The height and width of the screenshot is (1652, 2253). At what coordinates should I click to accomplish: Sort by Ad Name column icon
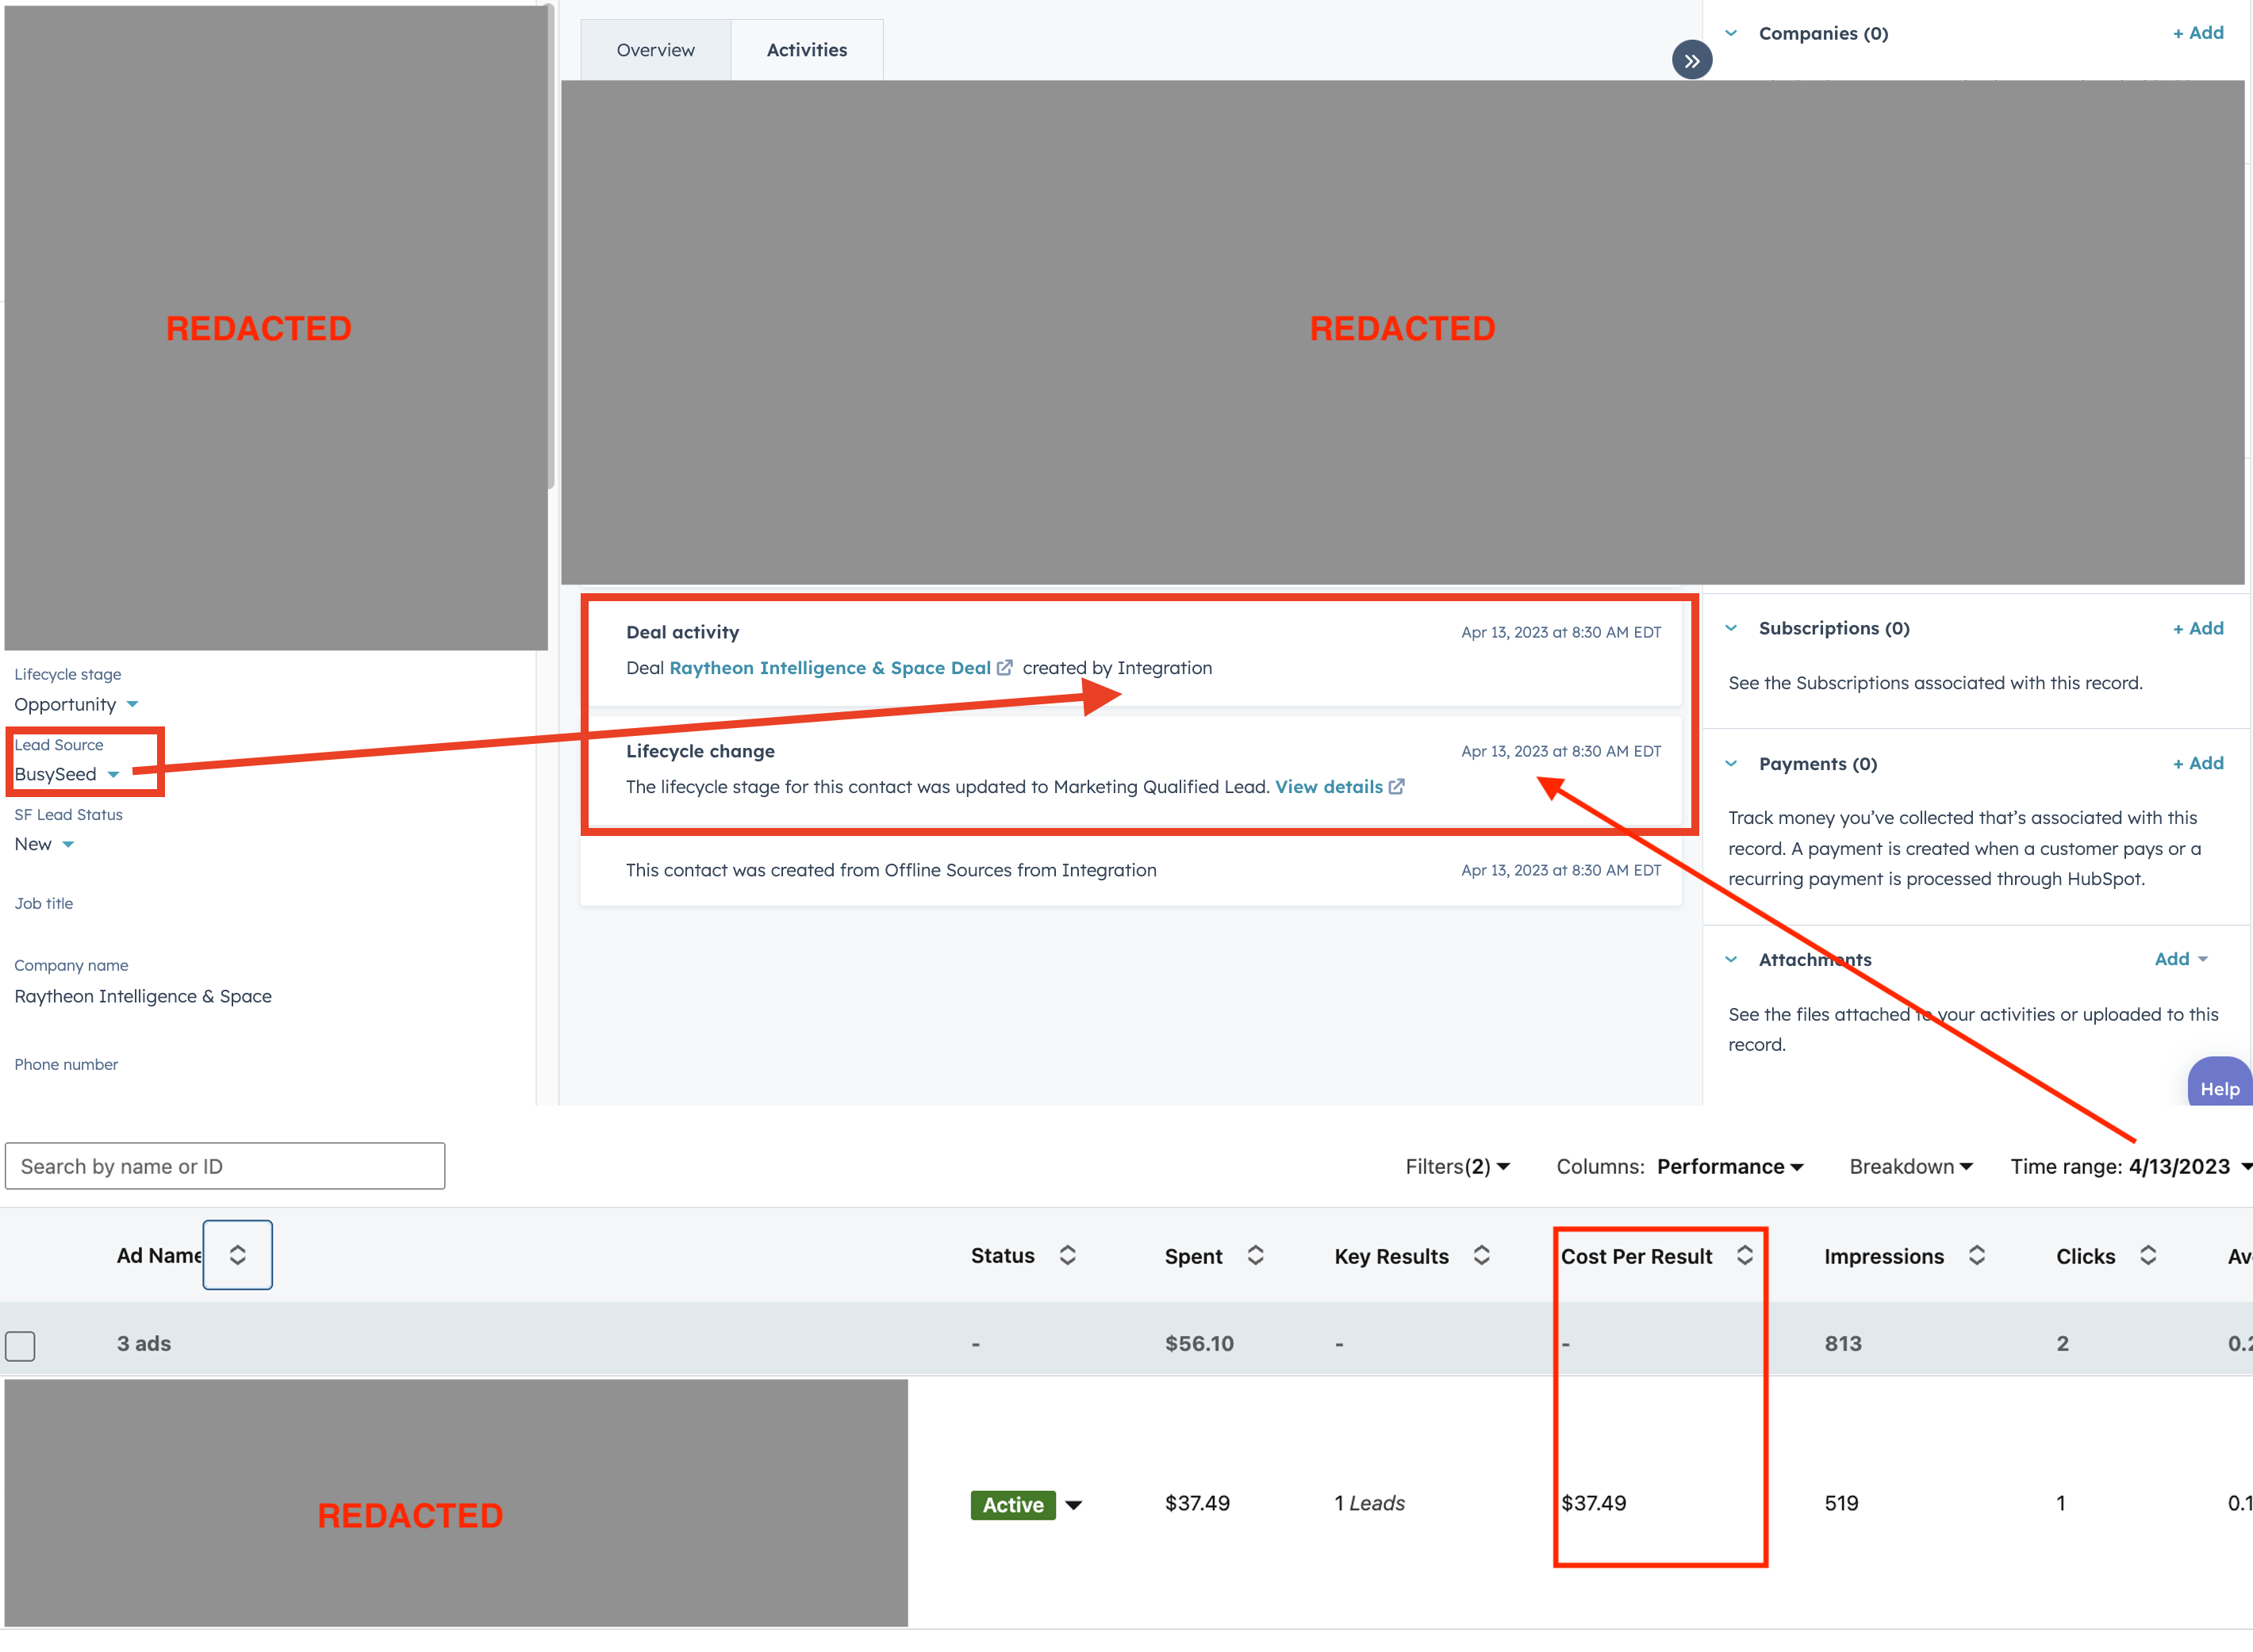point(237,1255)
